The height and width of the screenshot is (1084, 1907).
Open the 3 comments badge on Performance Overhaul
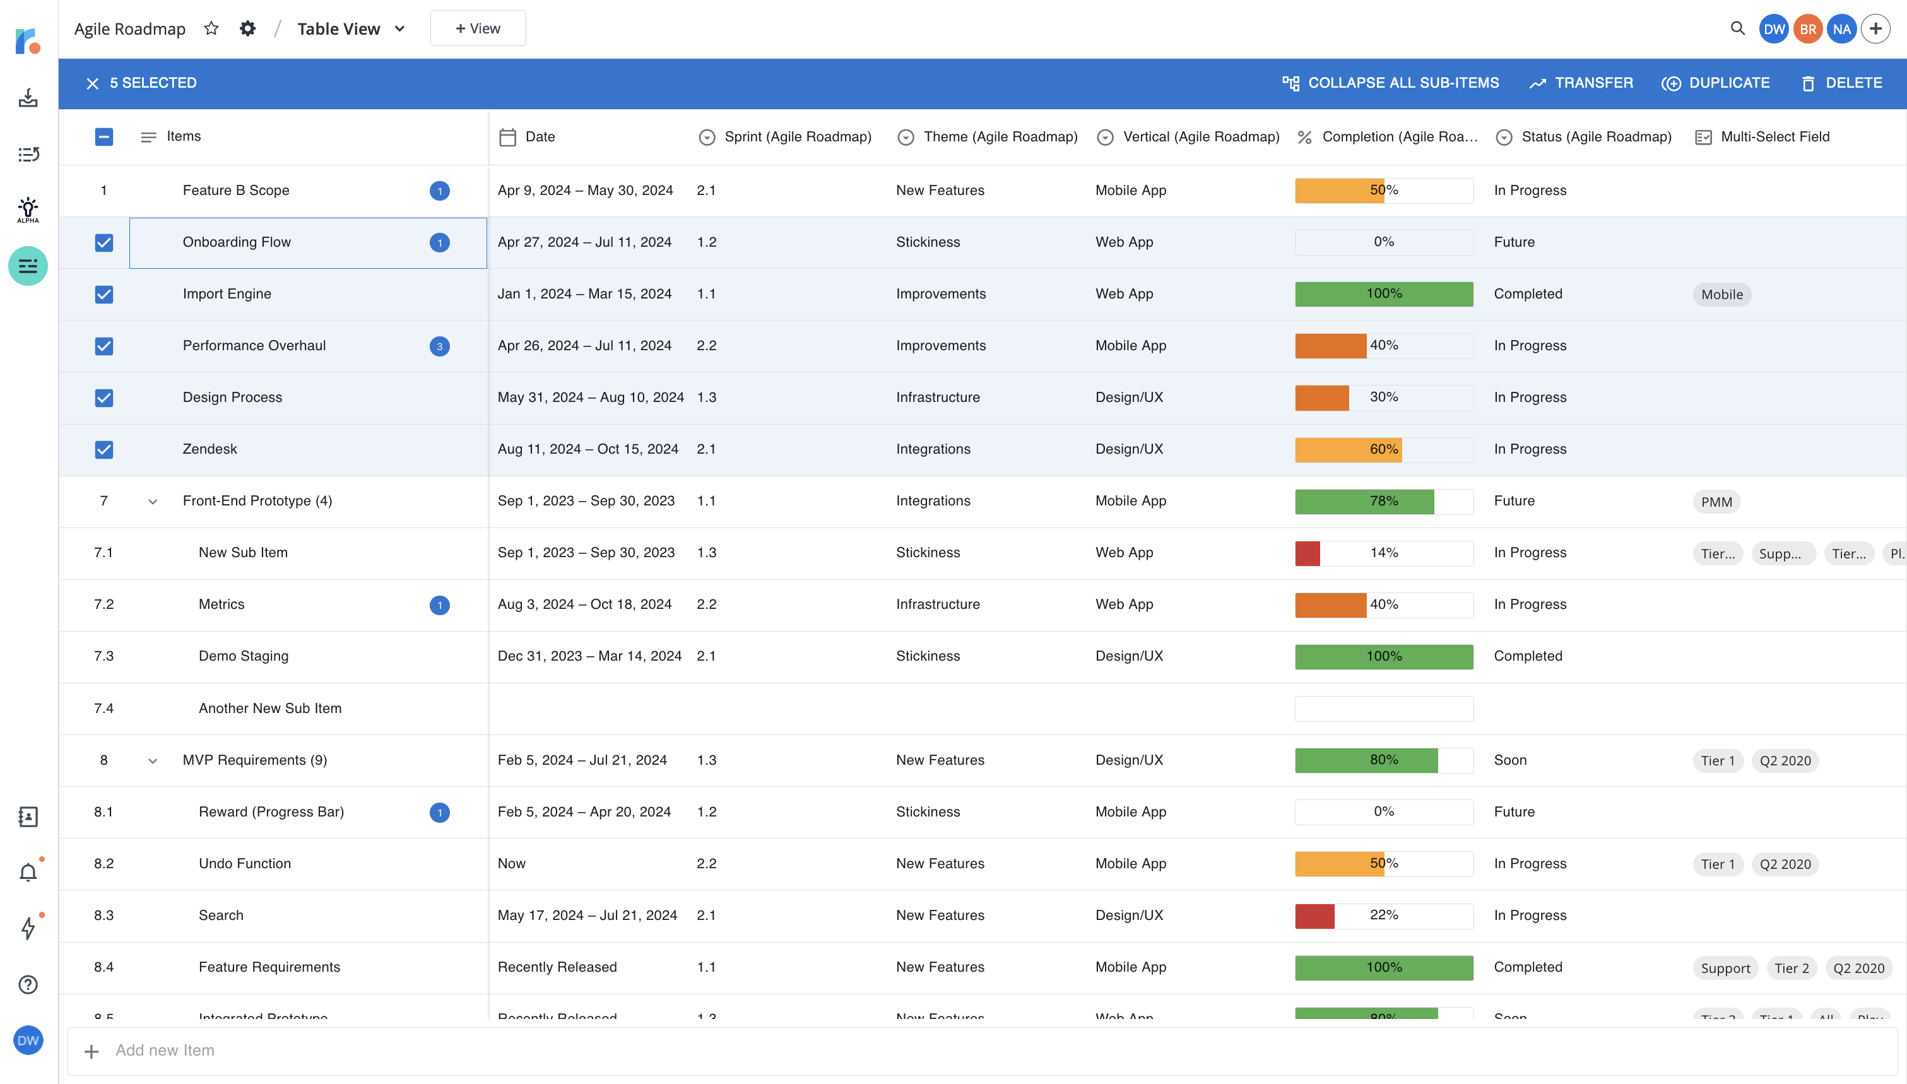pos(439,346)
